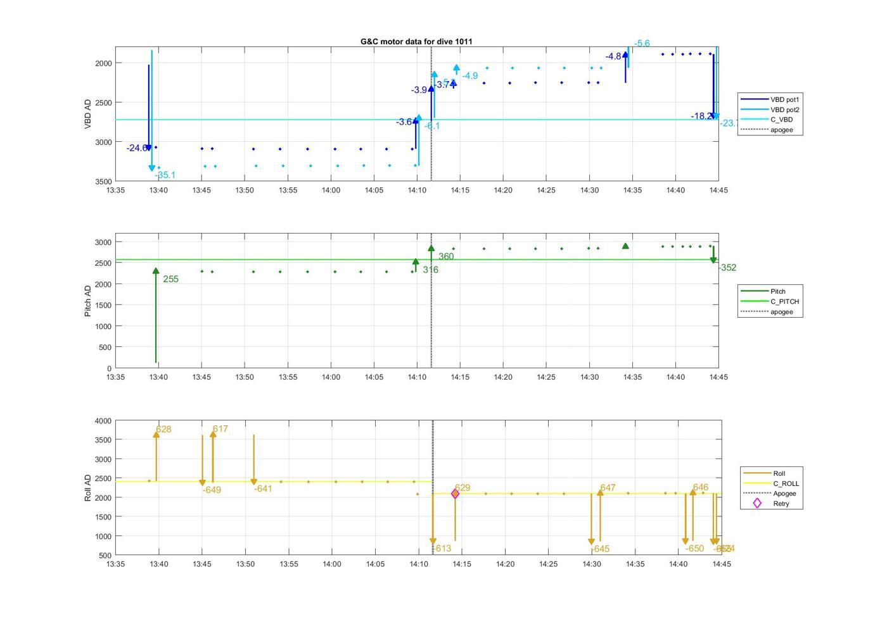This screenshot has width=887, height=624.
Task: Click the '-641' roll data label
Action: (x=263, y=489)
